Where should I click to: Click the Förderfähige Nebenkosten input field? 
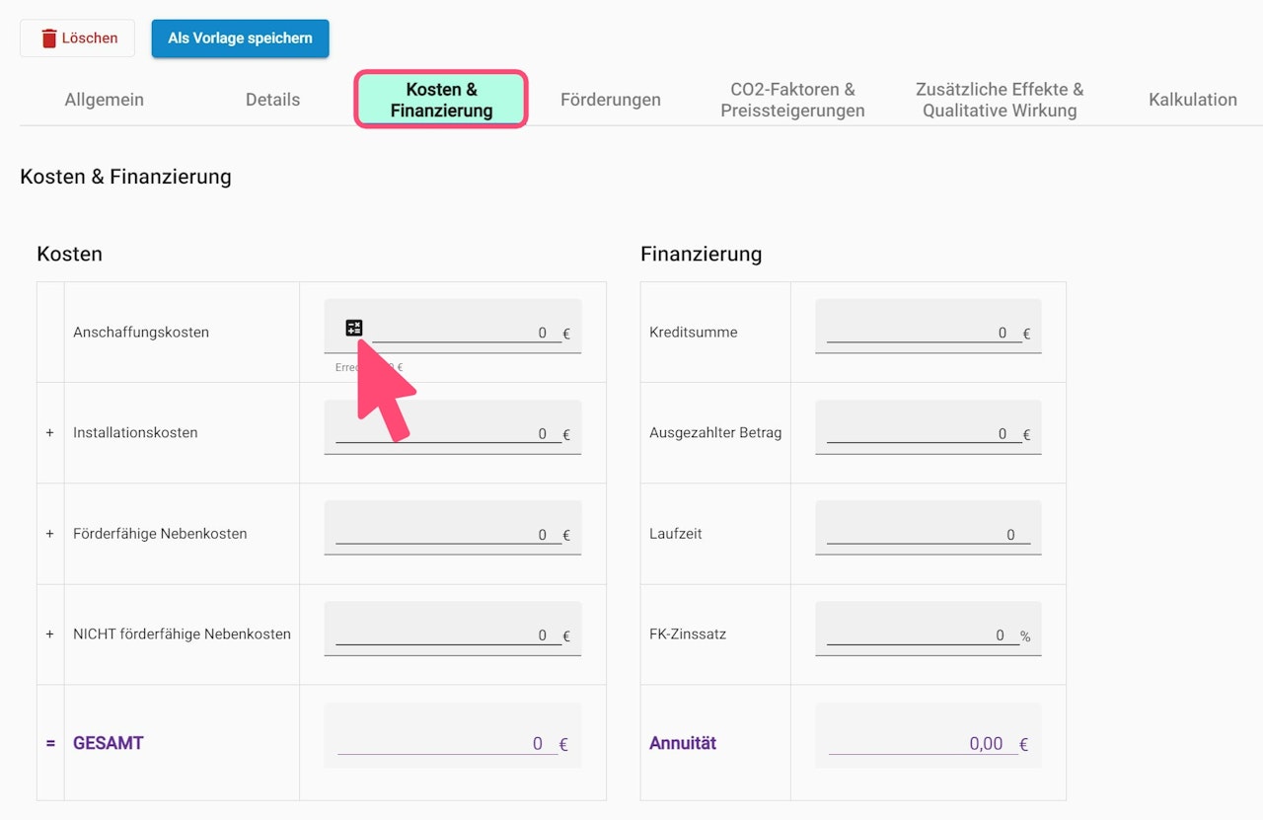(449, 534)
